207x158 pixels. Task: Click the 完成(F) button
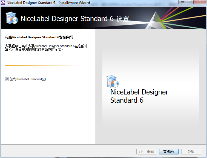pyautogui.click(x=169, y=152)
